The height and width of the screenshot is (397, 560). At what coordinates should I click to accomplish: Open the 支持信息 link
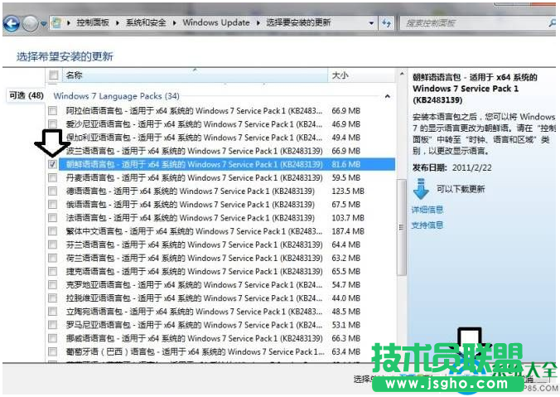(427, 225)
